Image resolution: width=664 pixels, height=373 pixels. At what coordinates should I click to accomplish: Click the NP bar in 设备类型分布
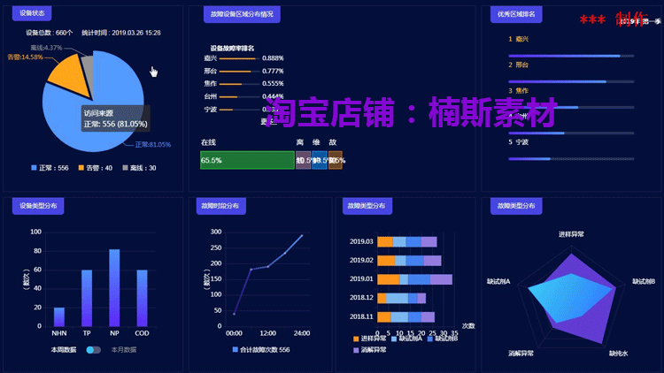[114, 288]
